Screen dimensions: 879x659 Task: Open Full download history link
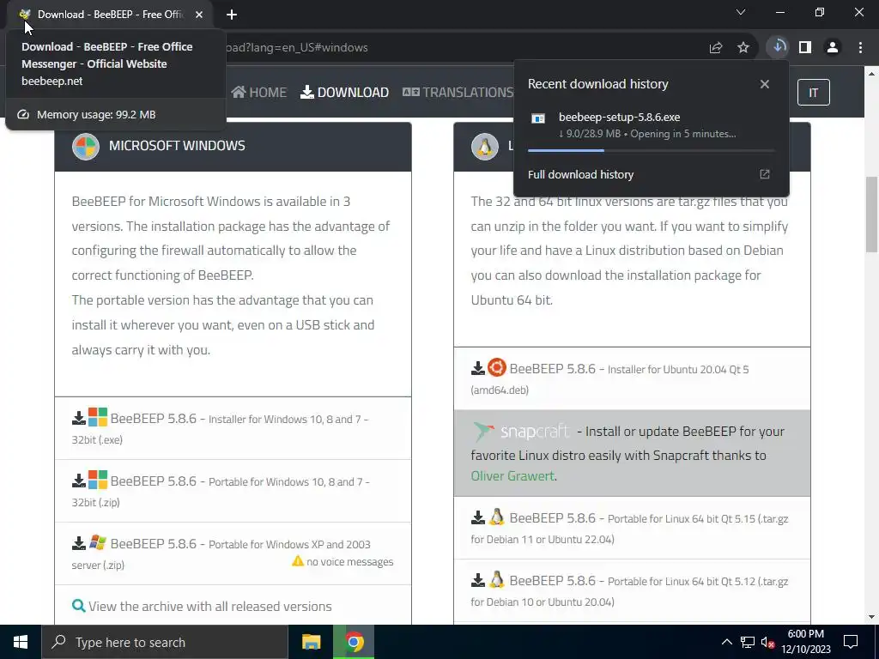click(581, 175)
